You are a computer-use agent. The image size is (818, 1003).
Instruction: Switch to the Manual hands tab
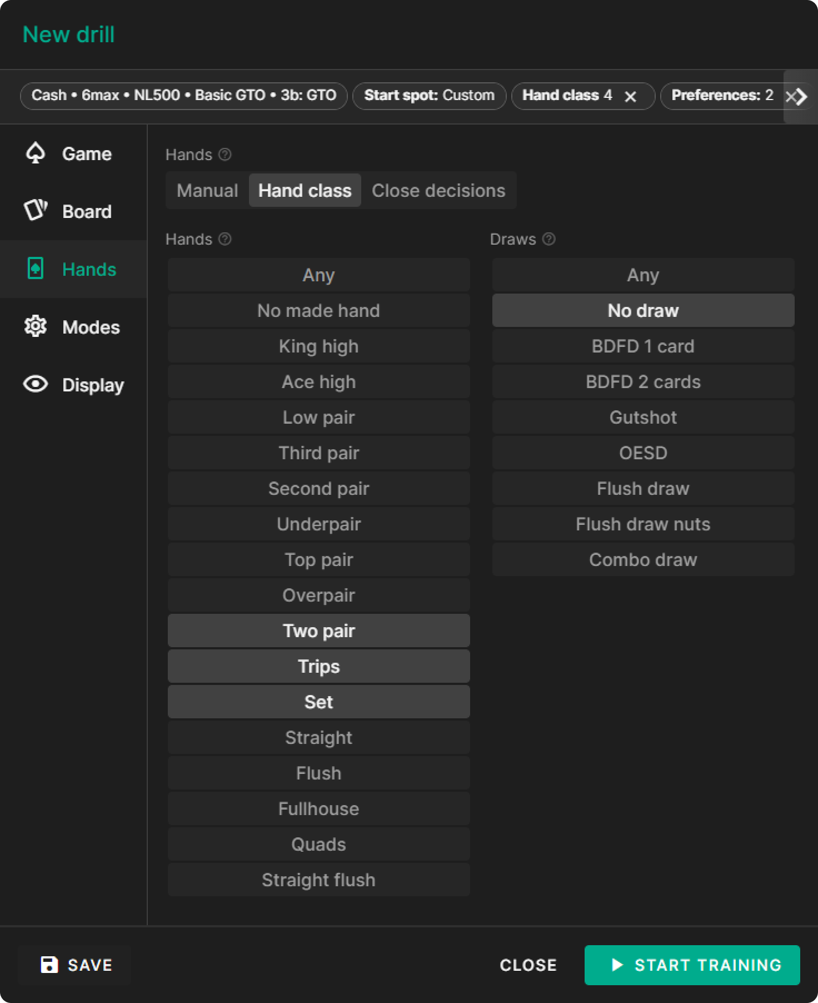click(x=207, y=191)
